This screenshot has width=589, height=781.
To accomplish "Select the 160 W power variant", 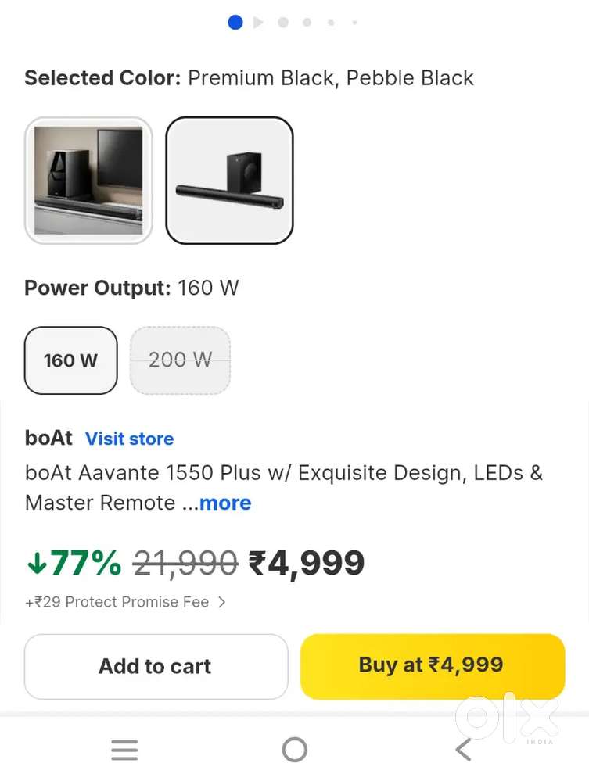I will [x=70, y=360].
